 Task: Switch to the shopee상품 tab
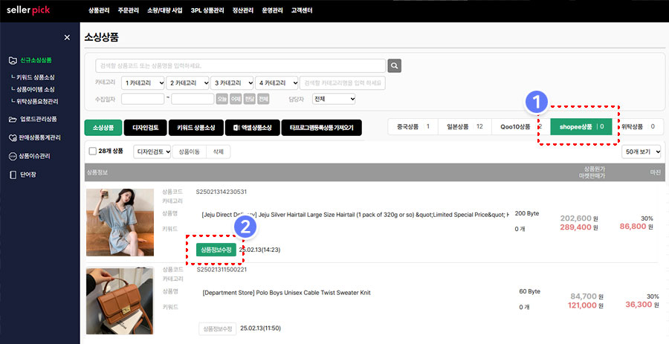click(581, 127)
